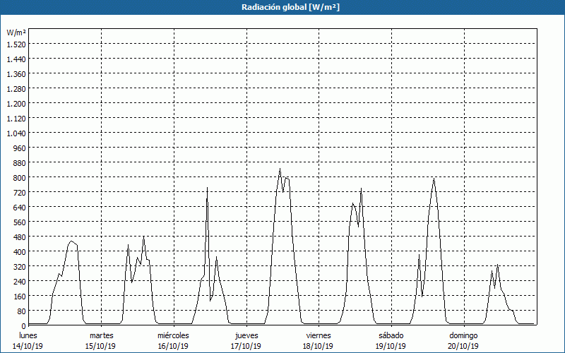Select the 640 y-axis value
565x353 pixels.
[20, 207]
